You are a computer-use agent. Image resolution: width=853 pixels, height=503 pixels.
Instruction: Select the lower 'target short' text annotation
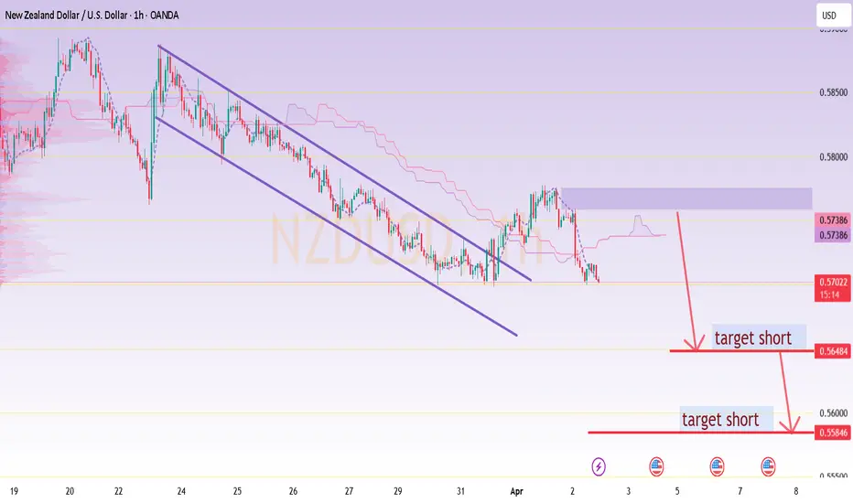click(x=727, y=419)
